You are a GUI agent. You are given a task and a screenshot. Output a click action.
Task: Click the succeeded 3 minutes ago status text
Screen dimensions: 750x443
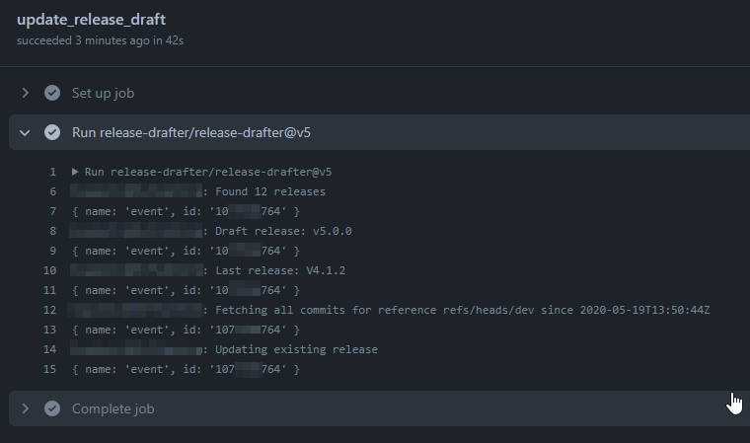click(x=100, y=40)
